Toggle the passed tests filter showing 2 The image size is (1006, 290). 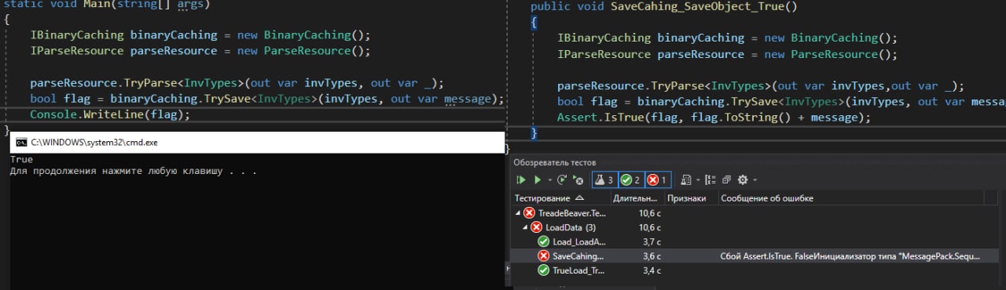pyautogui.click(x=631, y=179)
